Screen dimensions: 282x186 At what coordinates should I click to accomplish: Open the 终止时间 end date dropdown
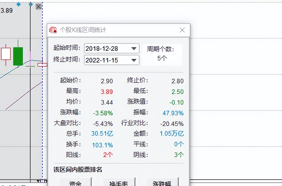134,60
